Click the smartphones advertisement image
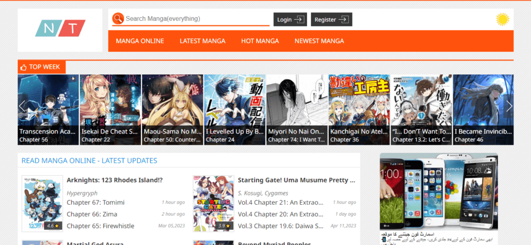This screenshot has width=531, height=245. pyautogui.click(x=439, y=191)
